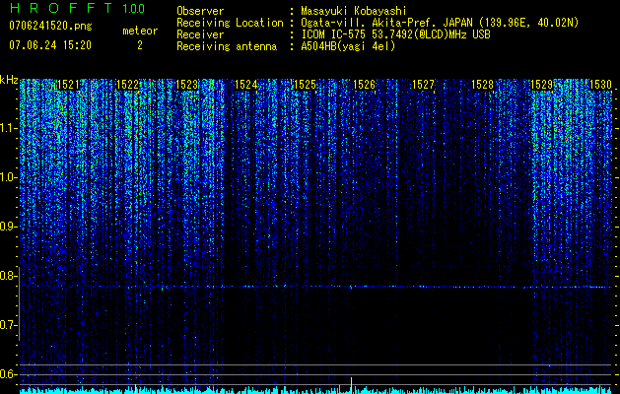Click the date stamp 07.06.24 15:20
This screenshot has width=620, height=394.
pos(50,45)
